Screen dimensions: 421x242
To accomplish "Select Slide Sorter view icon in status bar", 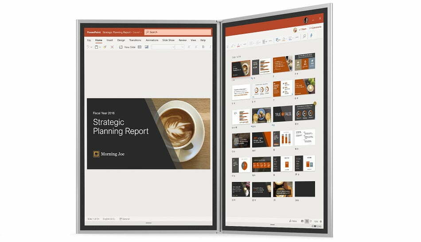I will (307, 221).
